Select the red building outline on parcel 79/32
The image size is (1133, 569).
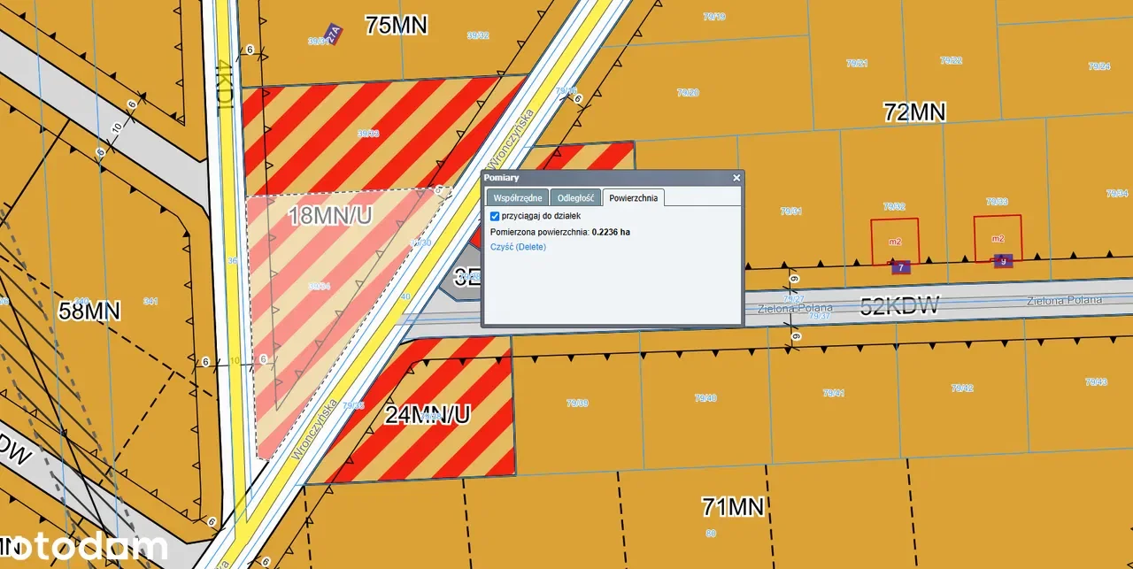[895, 240]
